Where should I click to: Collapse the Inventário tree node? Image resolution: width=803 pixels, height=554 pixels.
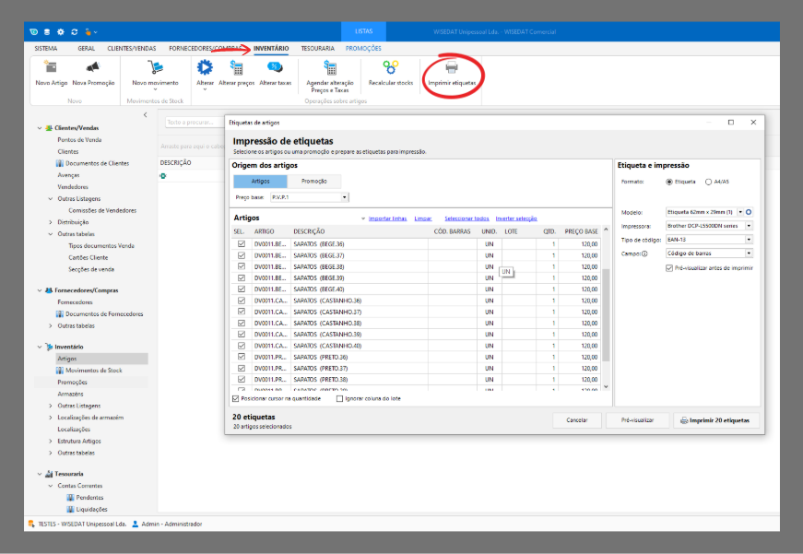[40, 347]
